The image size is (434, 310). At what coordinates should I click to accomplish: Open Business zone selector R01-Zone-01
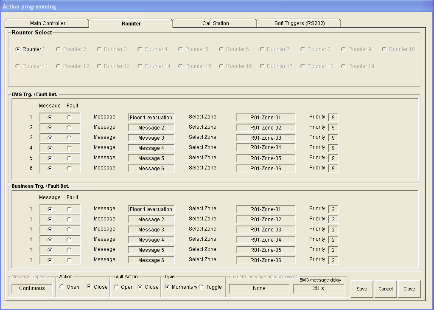(266, 209)
